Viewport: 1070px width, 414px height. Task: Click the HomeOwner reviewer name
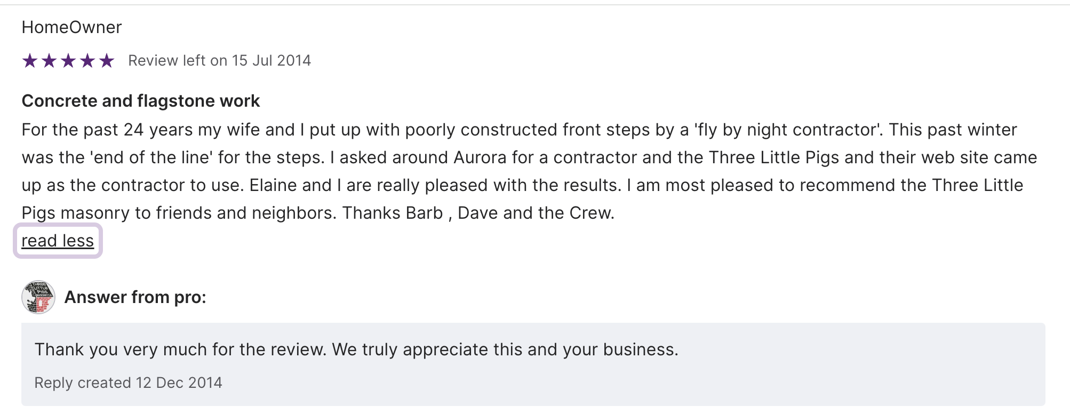pos(71,27)
